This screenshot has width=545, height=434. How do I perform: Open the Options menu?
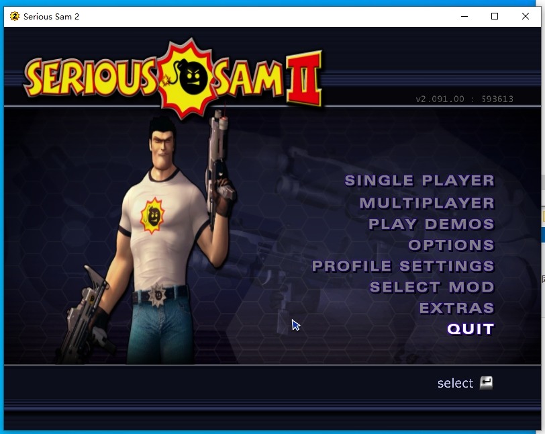tap(451, 245)
